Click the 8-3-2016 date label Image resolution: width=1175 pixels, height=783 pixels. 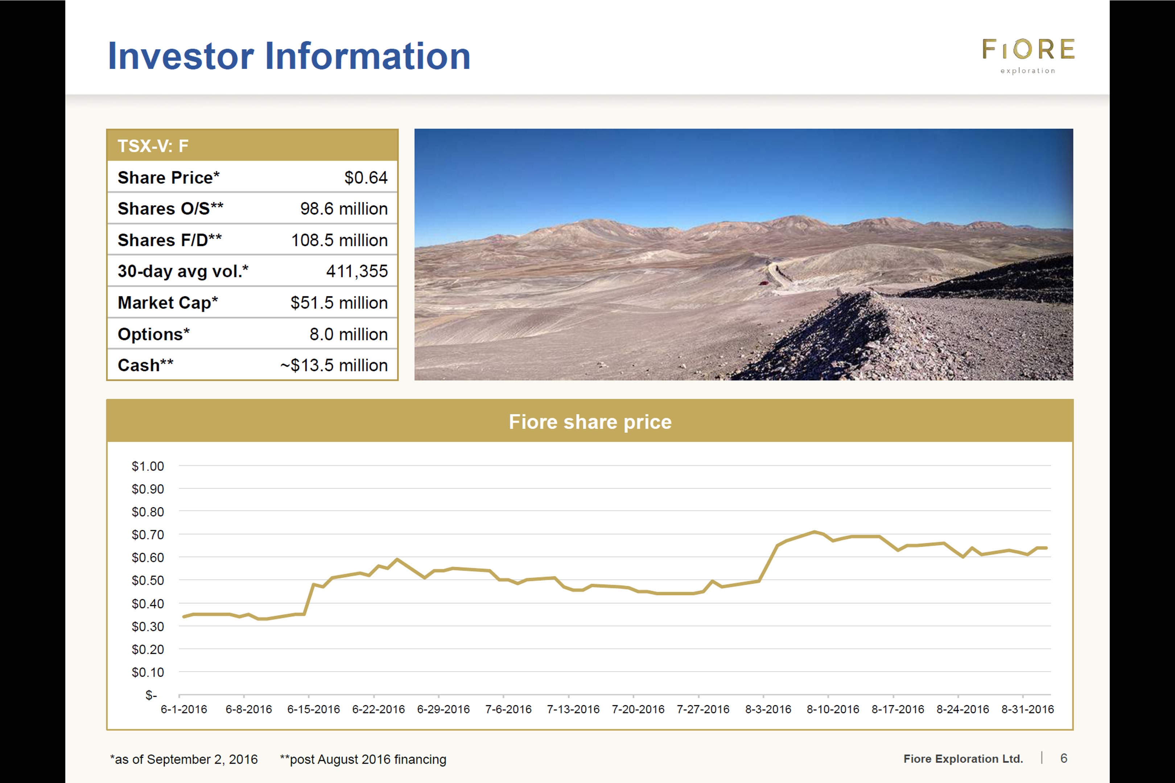(768, 709)
